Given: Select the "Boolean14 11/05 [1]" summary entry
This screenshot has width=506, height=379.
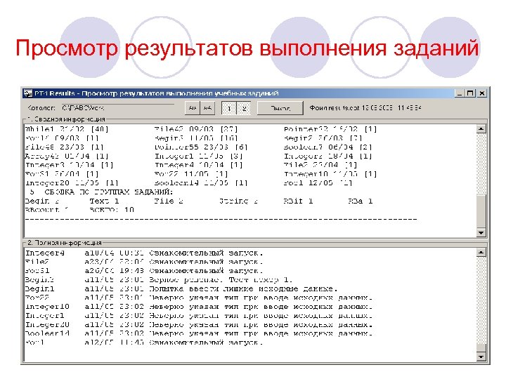Looking at the screenshot, I should pyautogui.click(x=201, y=183).
